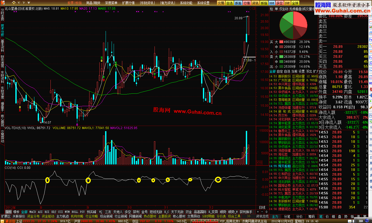Zoom in chart with + button
372x223 pixels.
[258, 212]
